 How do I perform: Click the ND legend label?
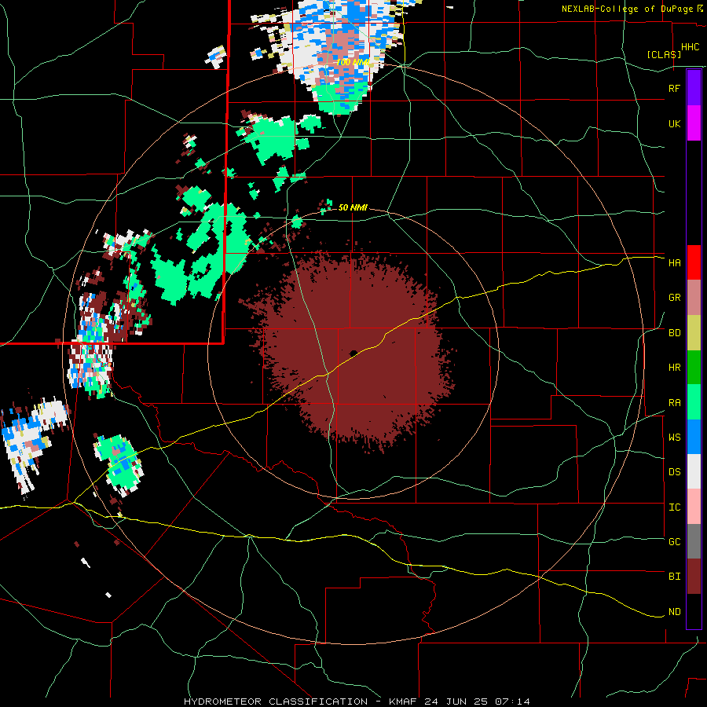pyautogui.click(x=675, y=612)
